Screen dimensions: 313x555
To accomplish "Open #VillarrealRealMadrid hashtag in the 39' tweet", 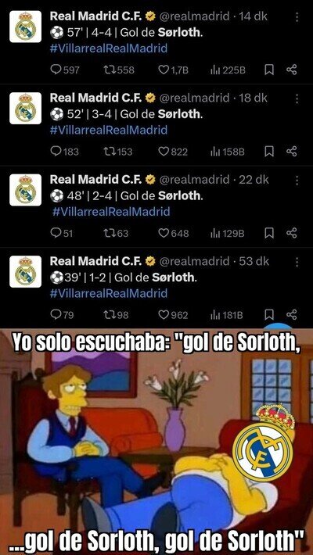I will pos(109,293).
